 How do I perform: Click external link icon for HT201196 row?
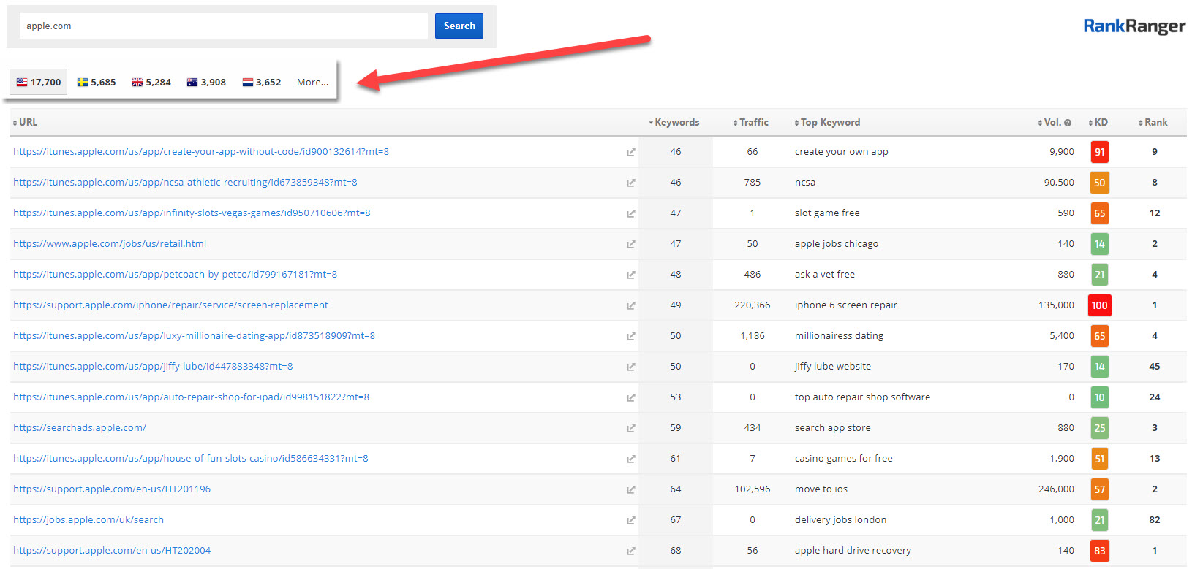pyautogui.click(x=630, y=489)
